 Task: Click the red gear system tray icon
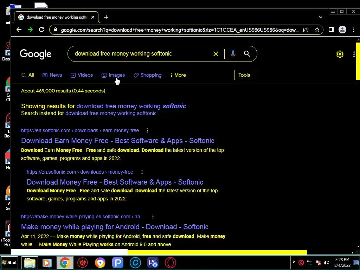click(x=301, y=263)
